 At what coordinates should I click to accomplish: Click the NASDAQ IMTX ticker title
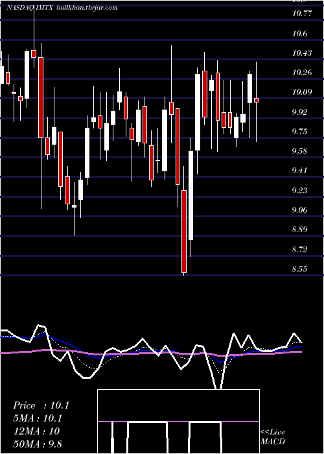(29, 8)
